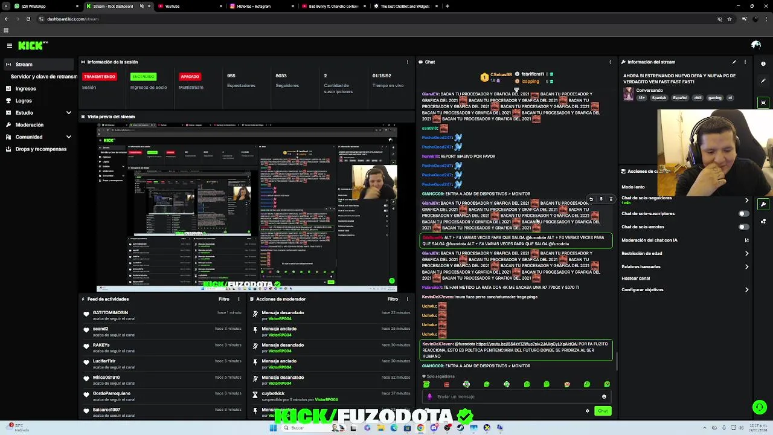Toggle Chat de solo-emotes switch
The image size is (773, 435).
tap(743, 227)
